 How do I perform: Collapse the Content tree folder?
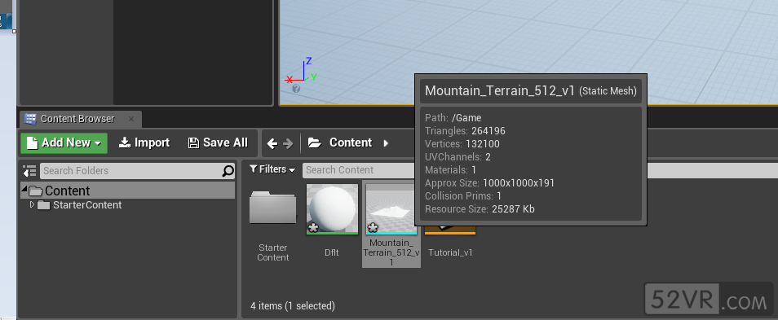coord(24,190)
